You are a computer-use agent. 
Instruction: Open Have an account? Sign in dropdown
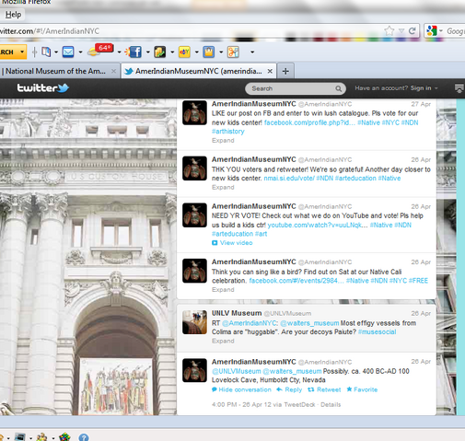coord(396,88)
